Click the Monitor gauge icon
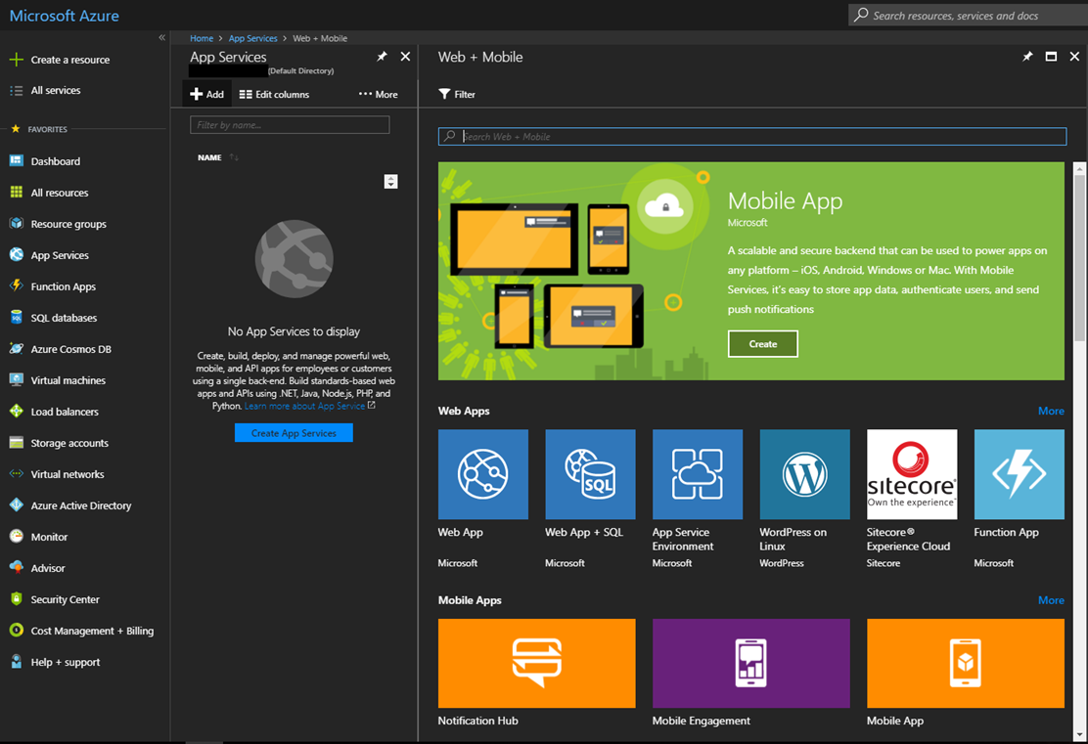 (x=16, y=536)
